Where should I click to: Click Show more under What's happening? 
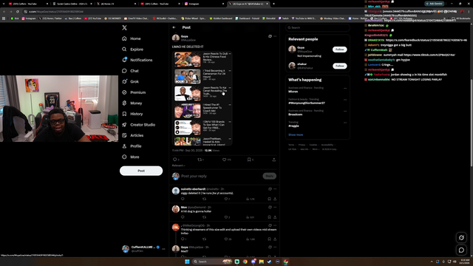pos(296,134)
